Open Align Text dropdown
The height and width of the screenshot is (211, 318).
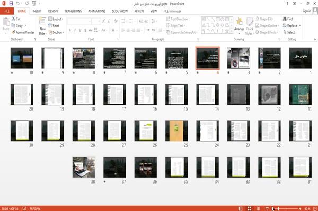(x=175, y=26)
